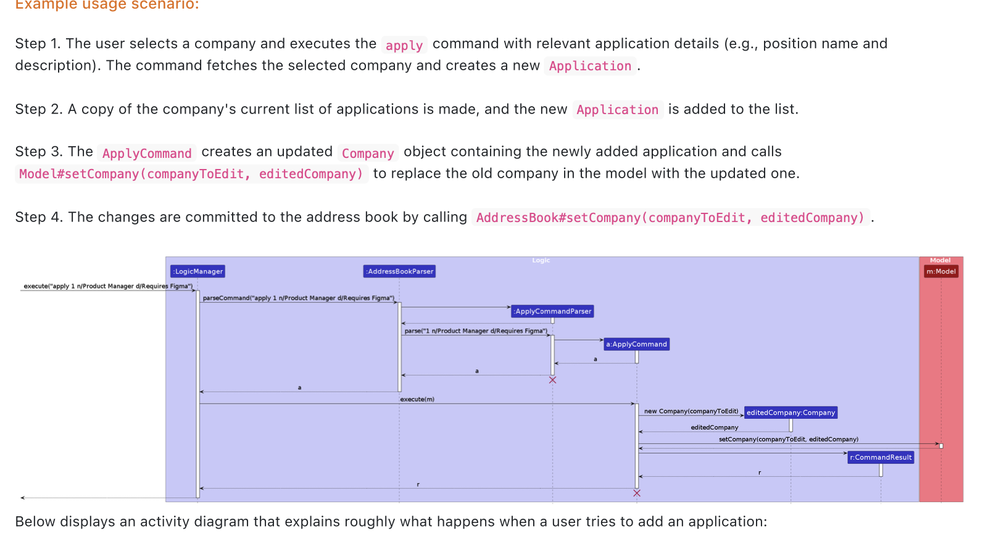Screen dimensions: 996x544
Task: Click the 'Below displays an activity diagram' sentence
Action: (391, 522)
